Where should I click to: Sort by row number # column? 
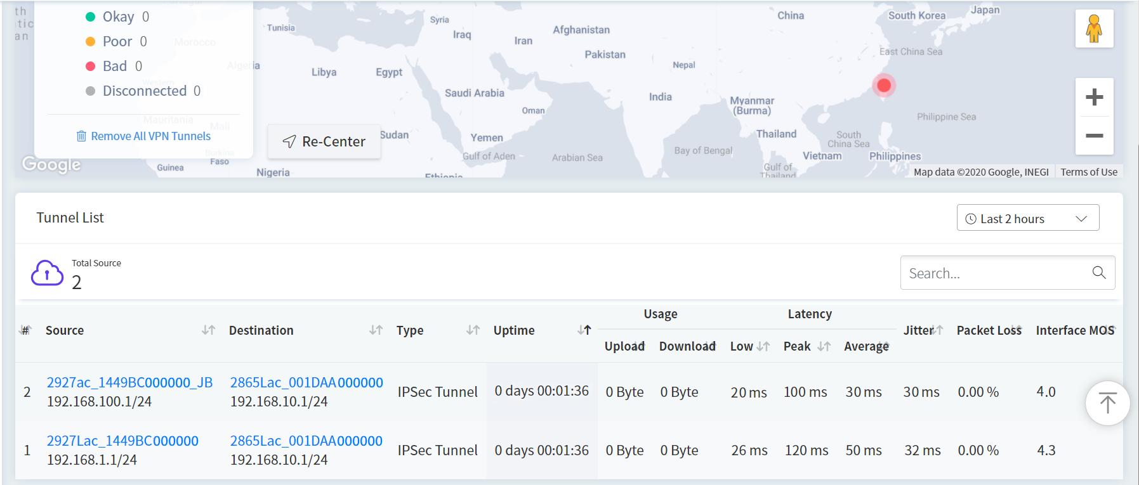tap(25, 330)
